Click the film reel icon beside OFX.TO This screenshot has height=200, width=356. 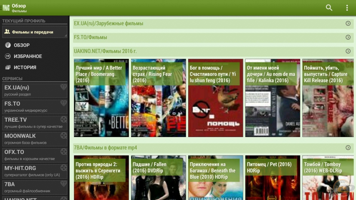[63, 152]
